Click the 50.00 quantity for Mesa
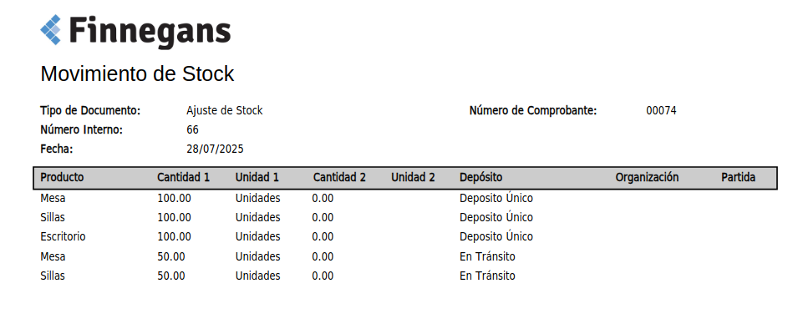 coord(171,256)
